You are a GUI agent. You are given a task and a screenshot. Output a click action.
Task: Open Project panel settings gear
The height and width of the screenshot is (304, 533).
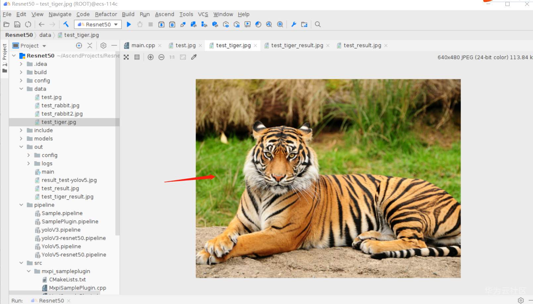[103, 45]
